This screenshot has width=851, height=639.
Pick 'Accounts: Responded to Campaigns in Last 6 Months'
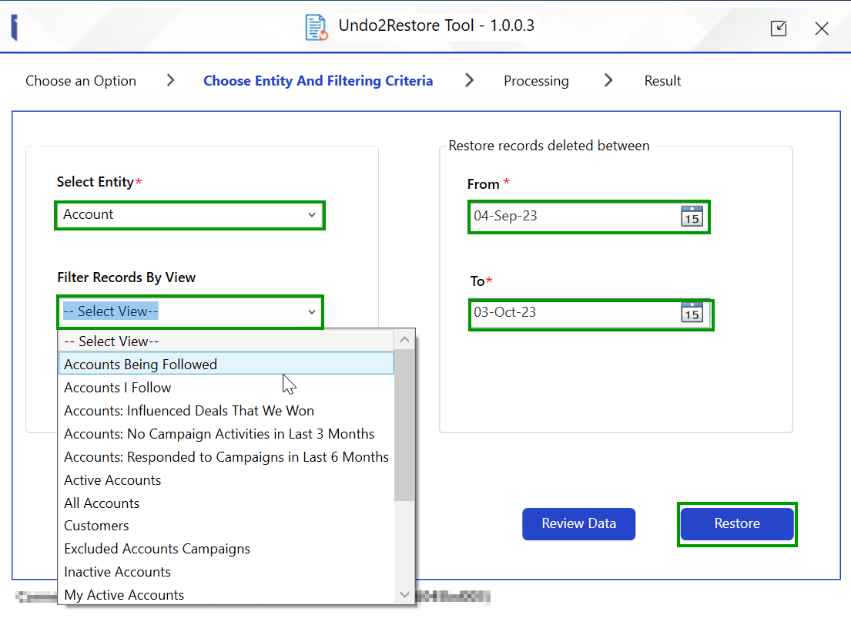click(226, 457)
